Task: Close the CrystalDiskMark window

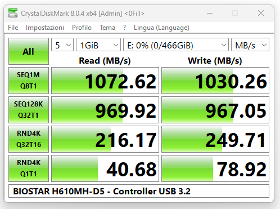Action: coord(261,13)
